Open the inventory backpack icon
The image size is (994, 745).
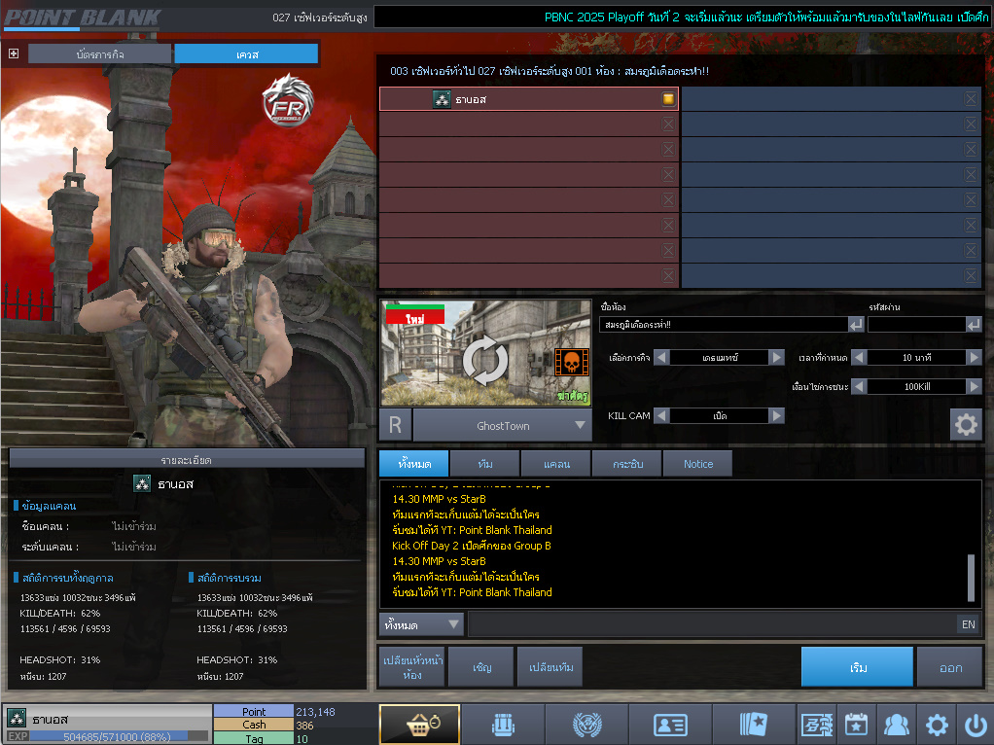503,725
